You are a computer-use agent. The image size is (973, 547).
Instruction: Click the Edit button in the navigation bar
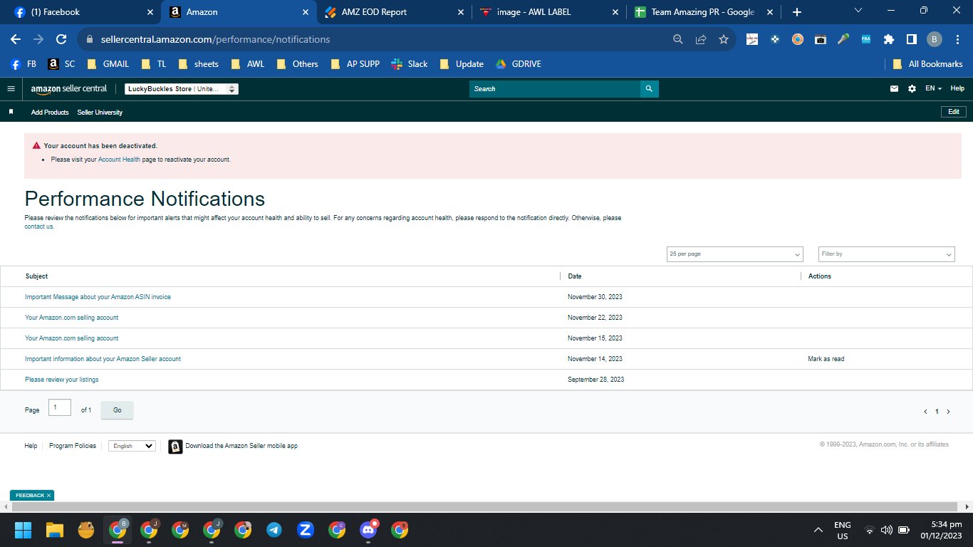[x=954, y=112]
